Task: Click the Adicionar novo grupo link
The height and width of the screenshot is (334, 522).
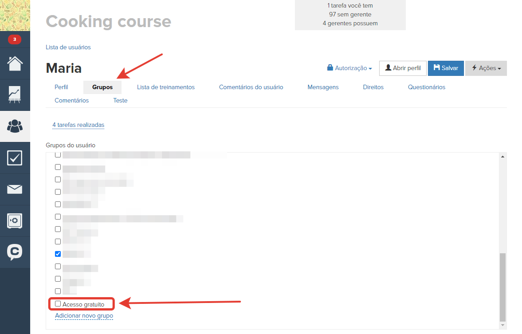Action: pyautogui.click(x=84, y=316)
